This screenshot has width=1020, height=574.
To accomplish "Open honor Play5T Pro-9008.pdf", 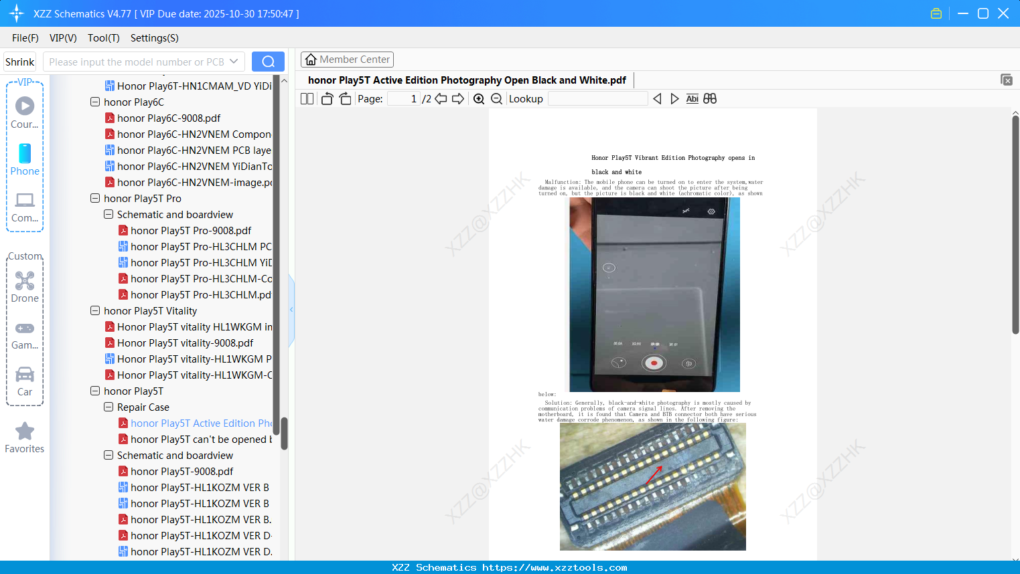I will click(191, 230).
